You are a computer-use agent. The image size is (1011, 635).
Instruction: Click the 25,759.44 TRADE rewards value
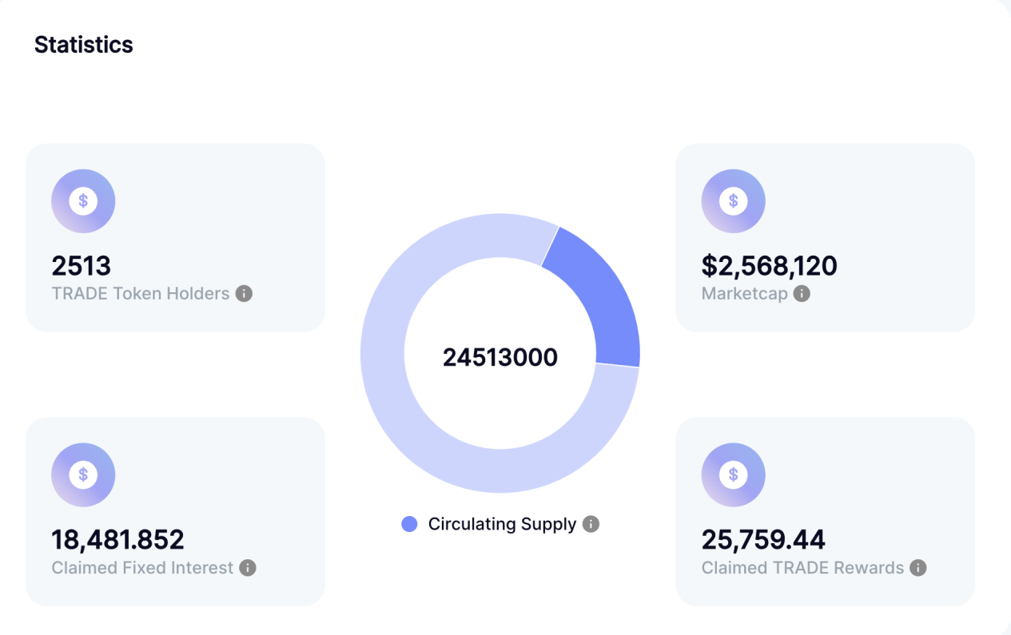pos(763,540)
